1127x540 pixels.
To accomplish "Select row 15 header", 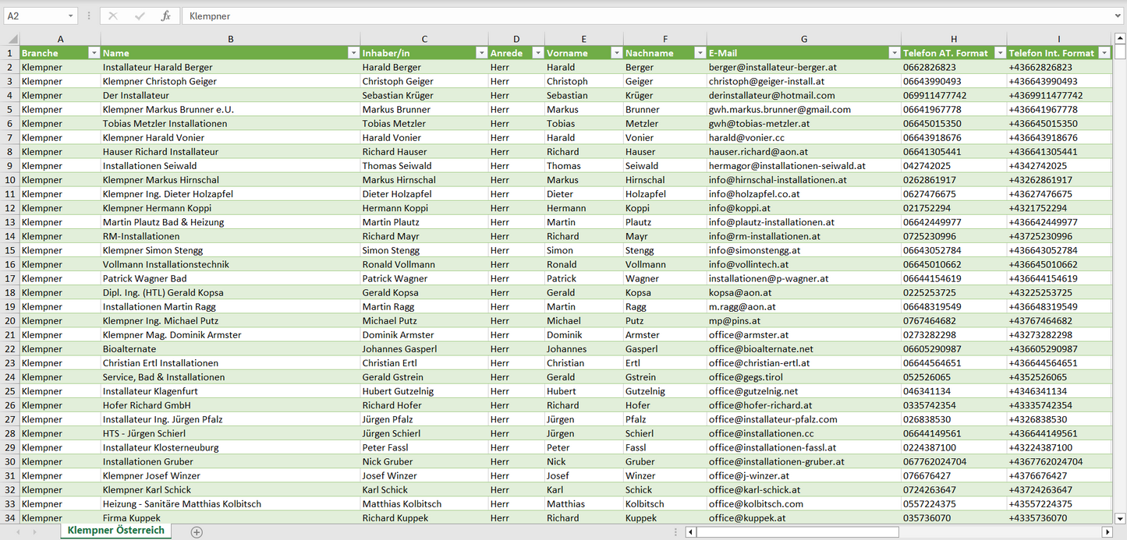I will click(x=10, y=250).
